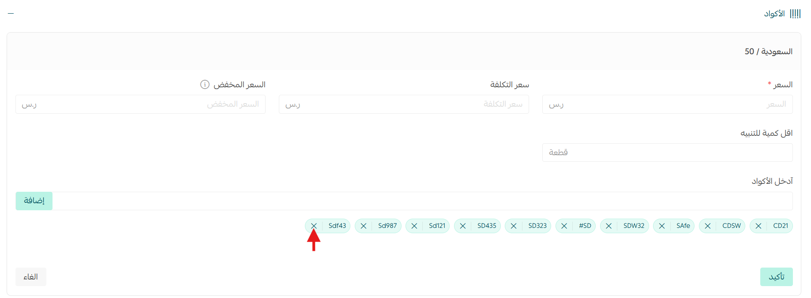Click the barcode icon next to الأكواد
The height and width of the screenshot is (298, 811).
tap(795, 14)
